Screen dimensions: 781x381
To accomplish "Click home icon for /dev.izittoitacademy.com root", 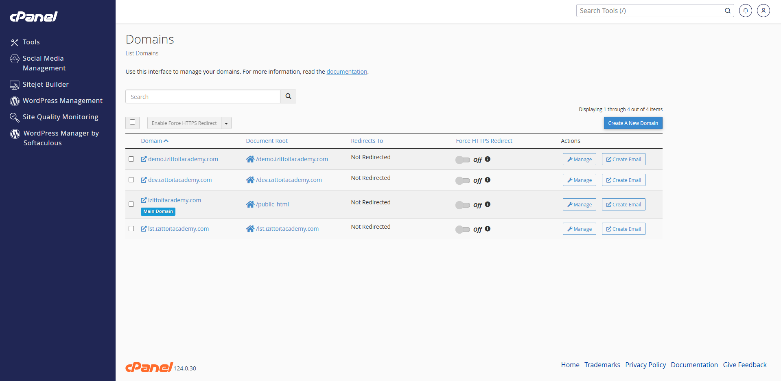I will point(250,180).
